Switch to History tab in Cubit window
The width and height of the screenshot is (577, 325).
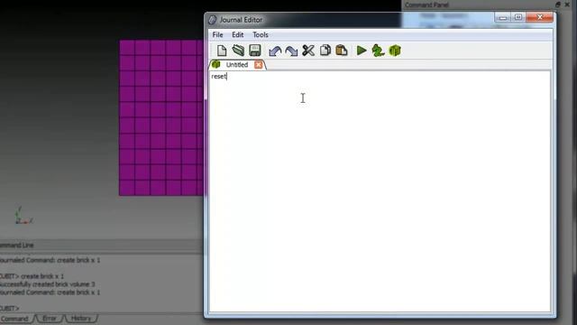[x=81, y=319]
